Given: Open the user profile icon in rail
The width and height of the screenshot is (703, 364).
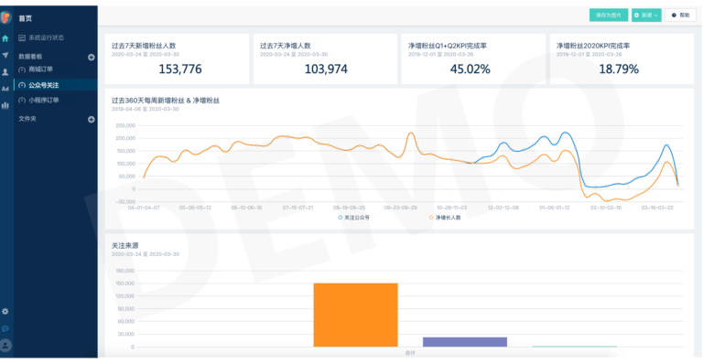Looking at the screenshot, I should [x=5, y=71].
